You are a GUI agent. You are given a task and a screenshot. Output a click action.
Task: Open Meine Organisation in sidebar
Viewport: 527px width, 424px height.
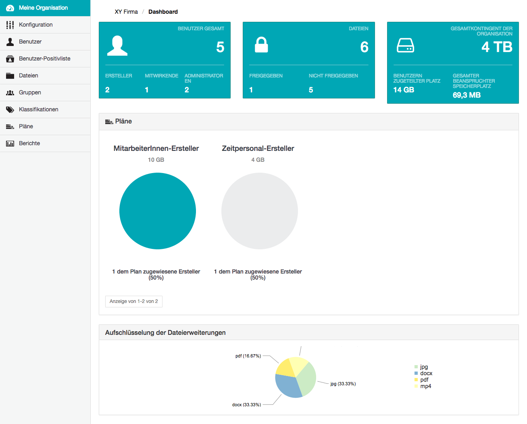coord(45,8)
